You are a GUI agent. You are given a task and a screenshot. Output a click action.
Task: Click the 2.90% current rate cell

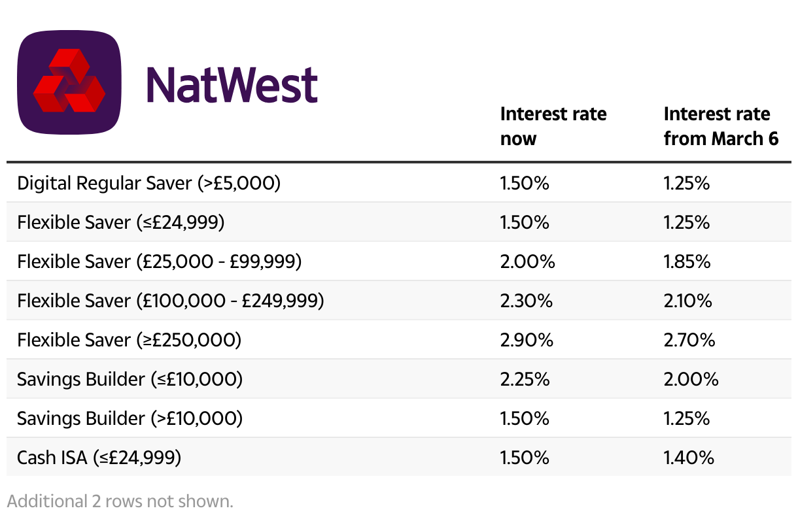527,341
